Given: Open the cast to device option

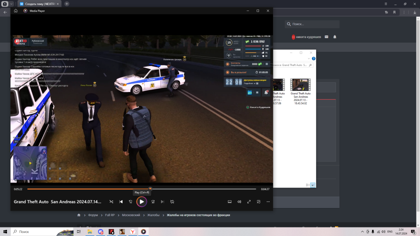Looking at the screenshot, I should tap(229, 202).
